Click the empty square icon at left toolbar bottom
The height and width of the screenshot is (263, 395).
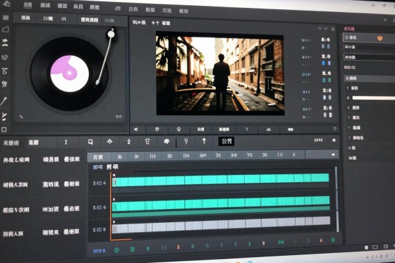tap(4, 130)
